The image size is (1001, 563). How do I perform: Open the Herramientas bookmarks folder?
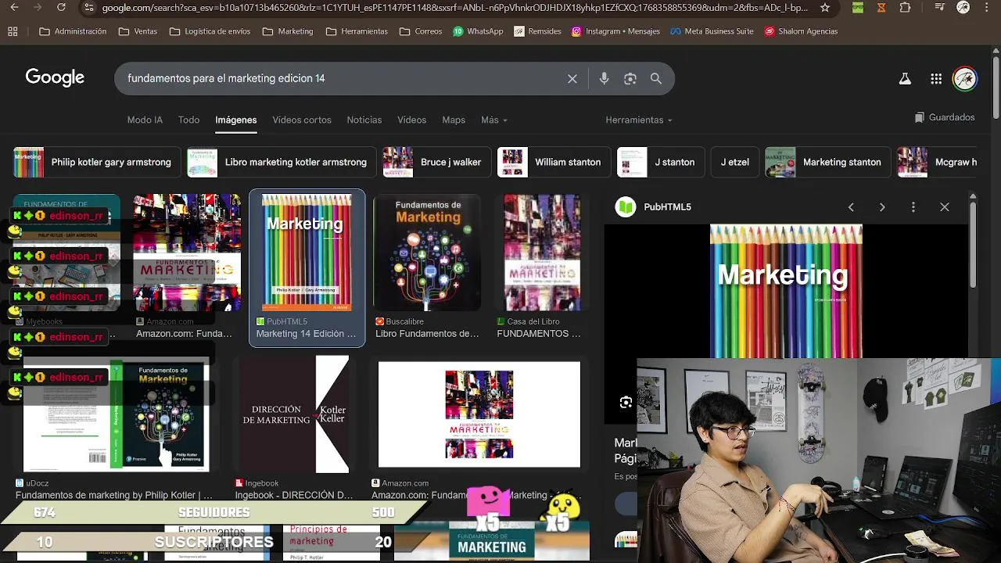[x=357, y=31]
